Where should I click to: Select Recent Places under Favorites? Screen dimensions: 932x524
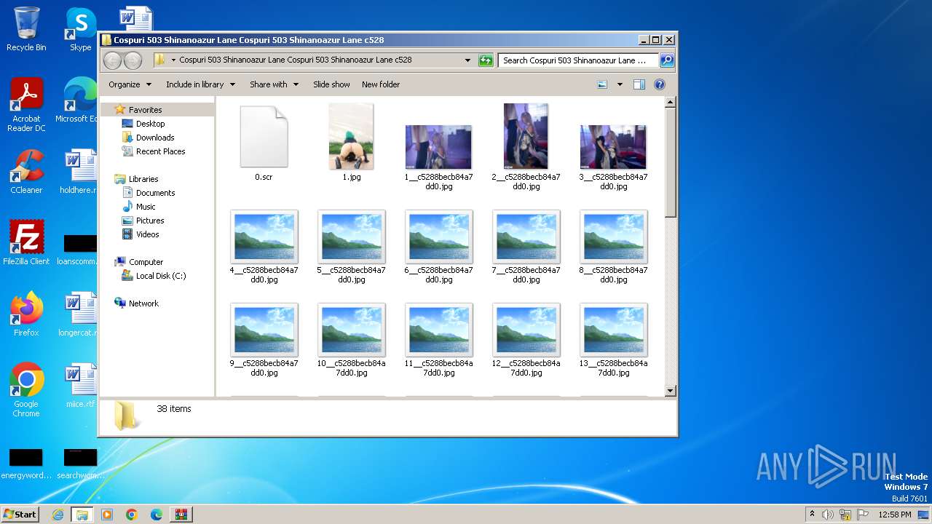coord(160,151)
